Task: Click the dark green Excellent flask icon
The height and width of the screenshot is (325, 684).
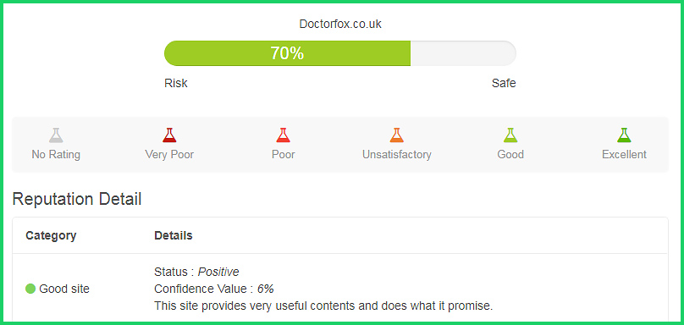Action: pyautogui.click(x=624, y=135)
